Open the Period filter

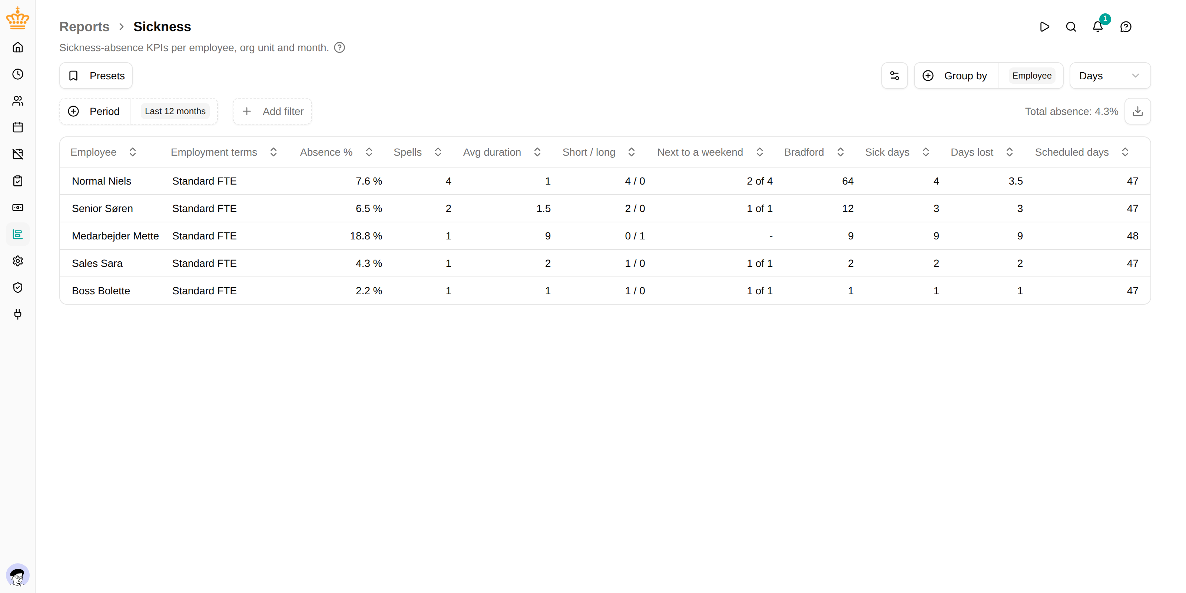coord(95,112)
